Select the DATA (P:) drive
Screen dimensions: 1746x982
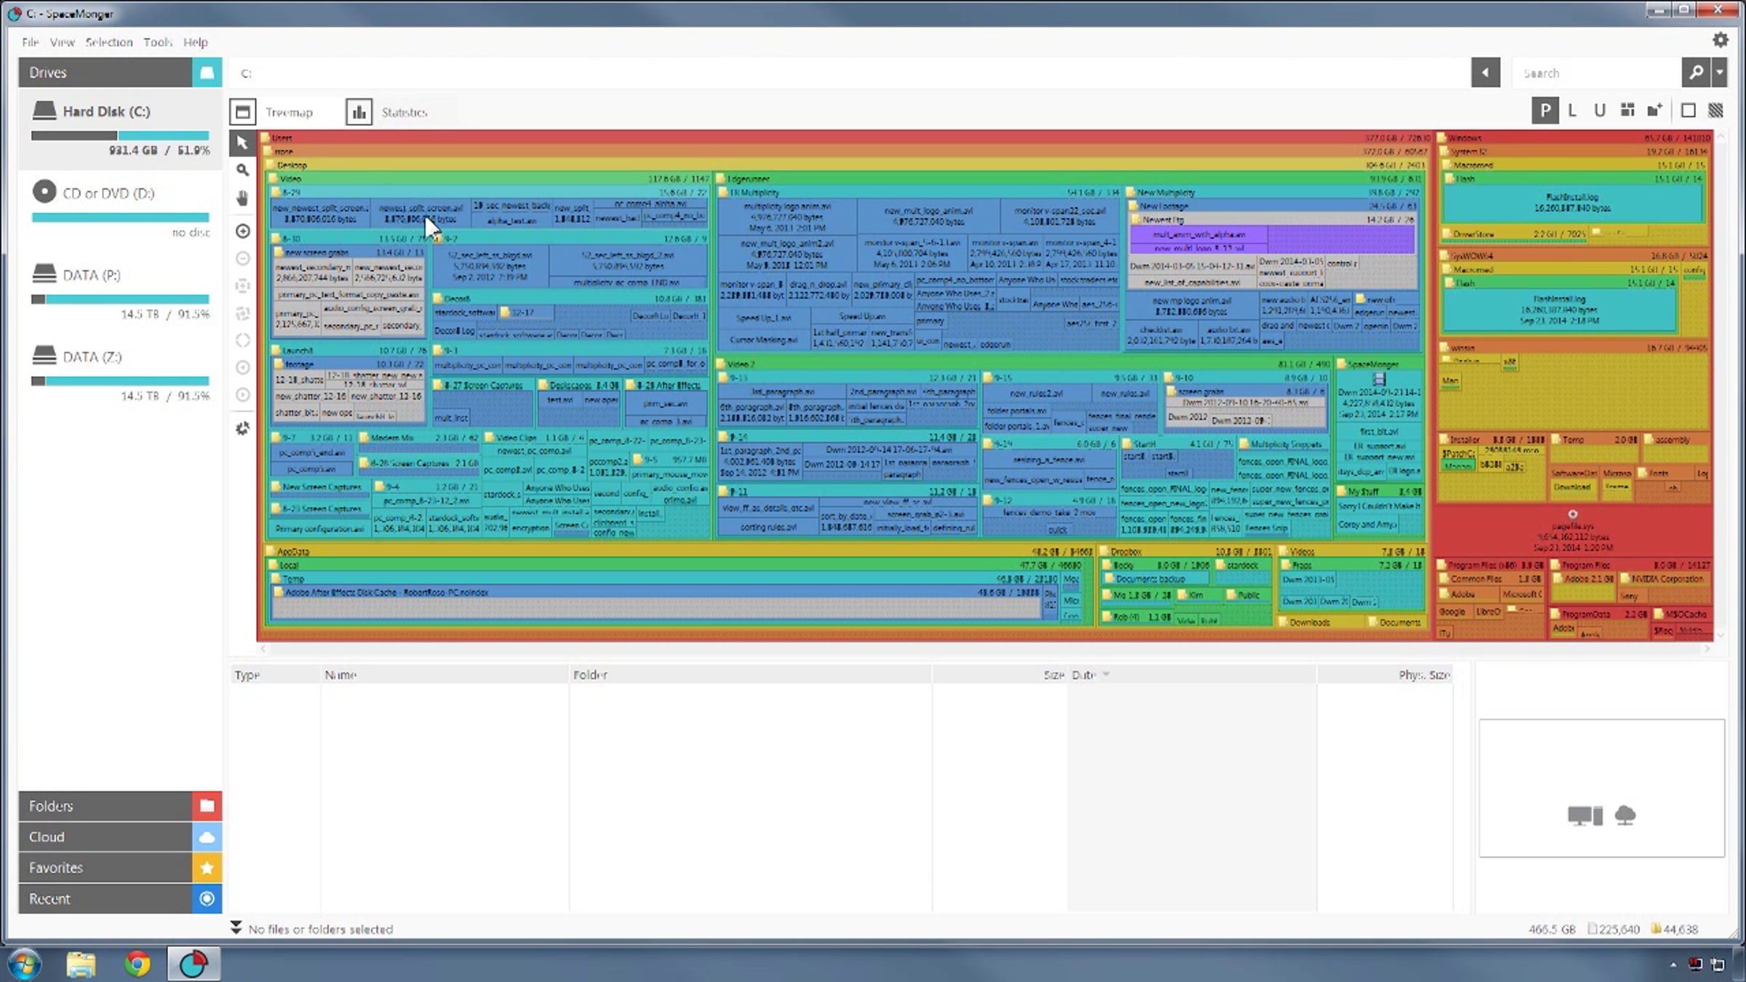click(x=91, y=275)
